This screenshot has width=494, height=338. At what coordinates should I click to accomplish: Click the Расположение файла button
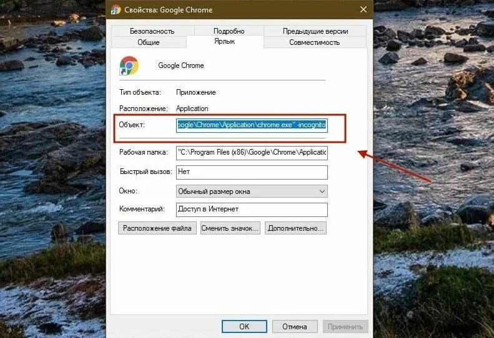(157, 228)
